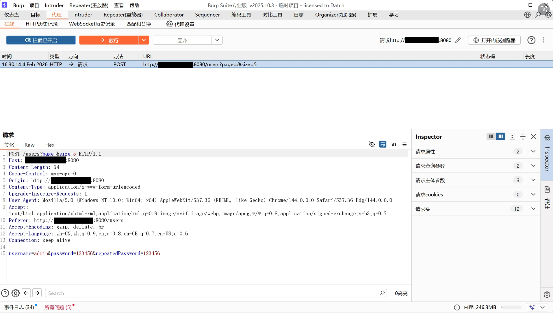The image size is (553, 313).
Task: Toggle newline \n display in editor
Action: (394, 144)
